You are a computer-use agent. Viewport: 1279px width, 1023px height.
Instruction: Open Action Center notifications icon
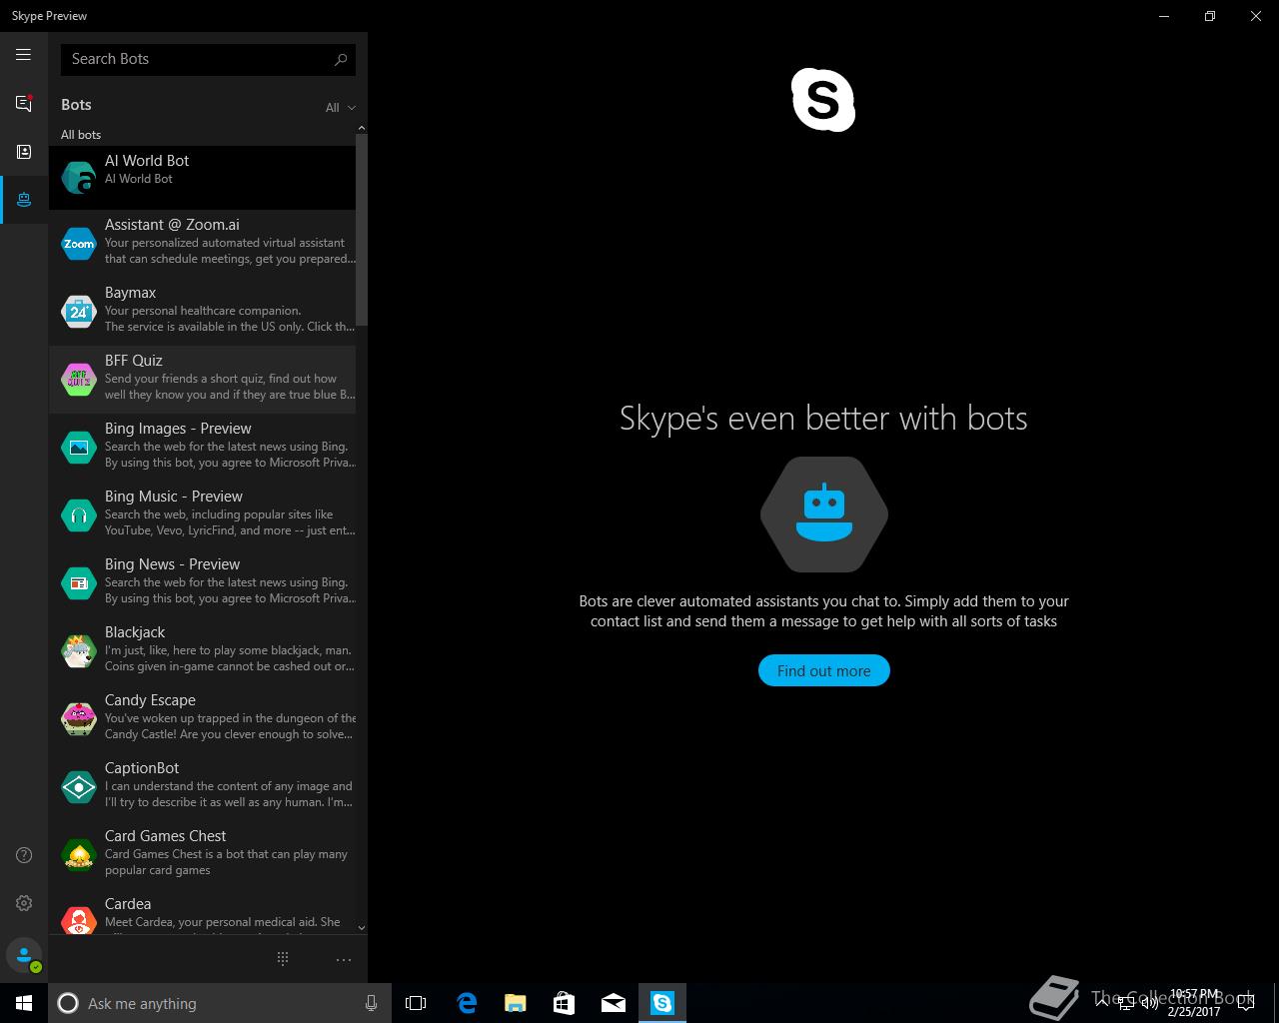(1244, 1003)
